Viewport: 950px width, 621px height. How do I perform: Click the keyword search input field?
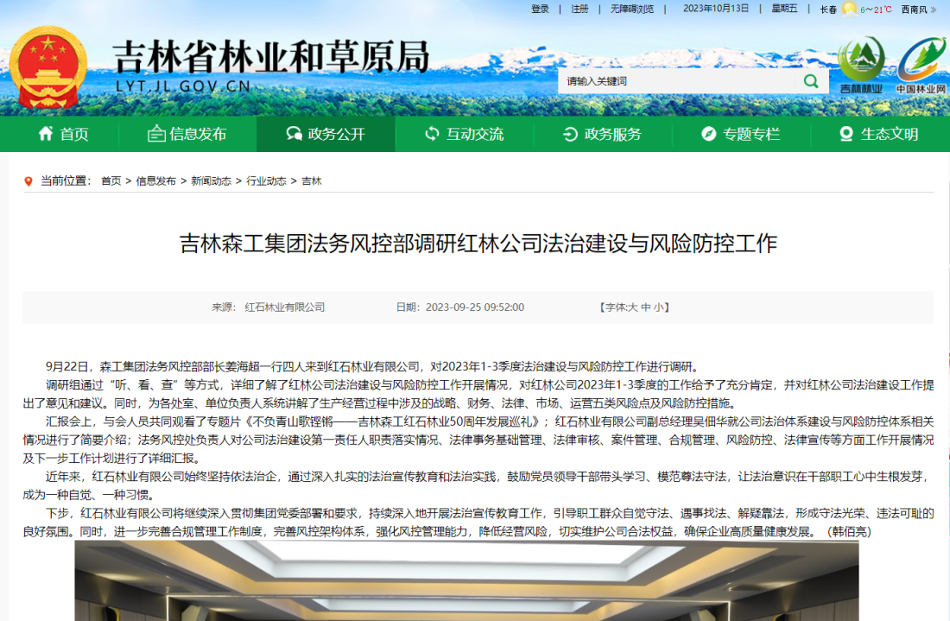(676, 81)
